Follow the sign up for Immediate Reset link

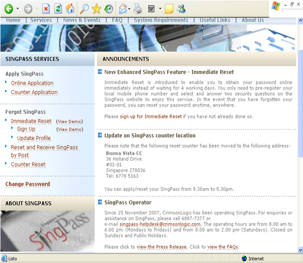click(x=151, y=117)
